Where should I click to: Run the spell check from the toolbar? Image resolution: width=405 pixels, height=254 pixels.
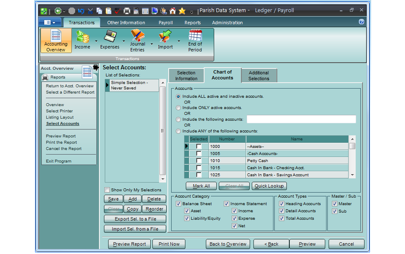pos(117,10)
